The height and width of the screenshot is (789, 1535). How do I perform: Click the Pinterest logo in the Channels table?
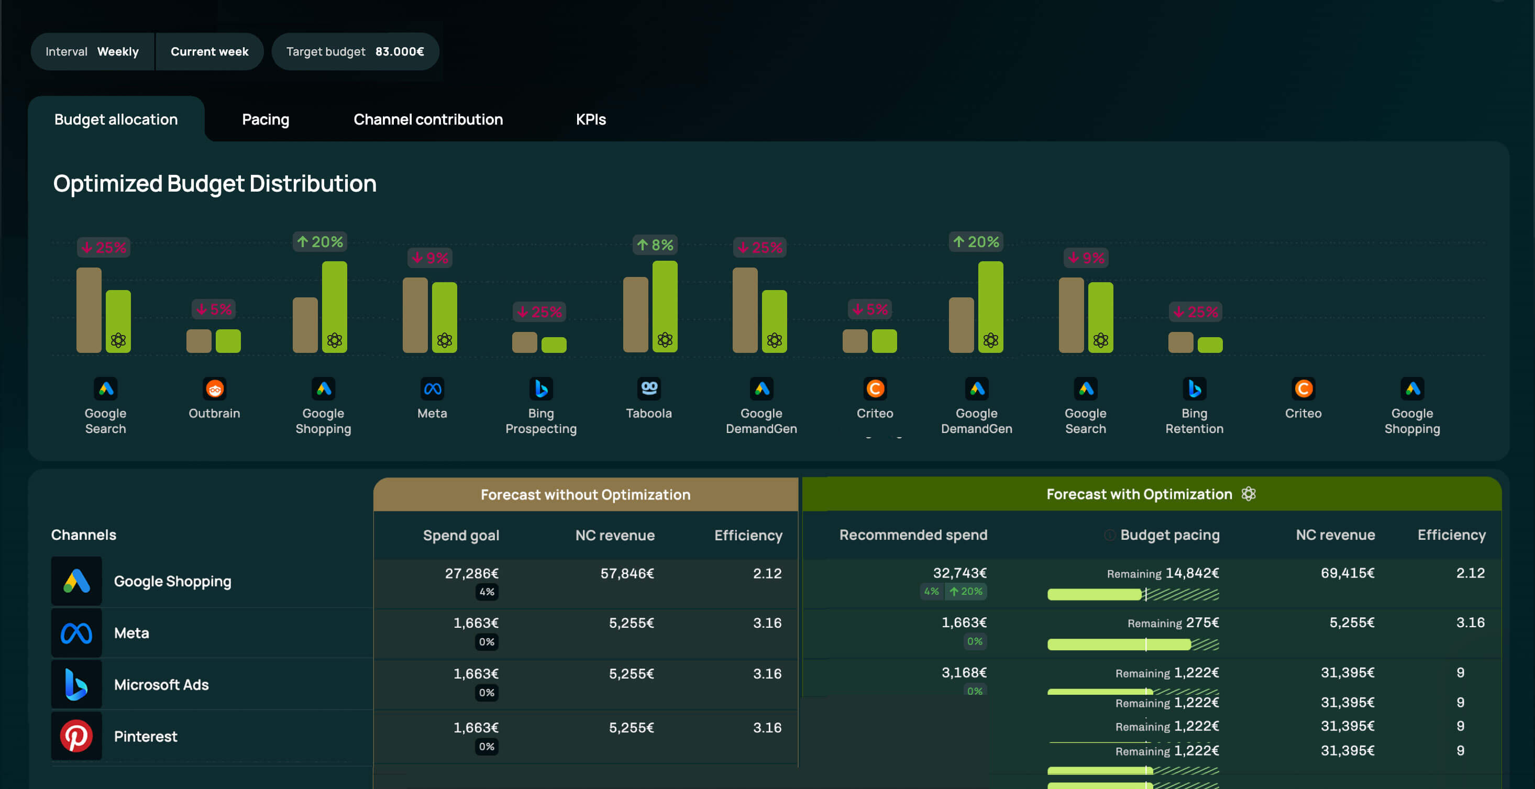(x=76, y=736)
